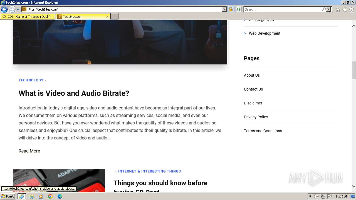The height and width of the screenshot is (200, 356).
Task: Close the Tech24us.com tab
Action: (x=107, y=17)
